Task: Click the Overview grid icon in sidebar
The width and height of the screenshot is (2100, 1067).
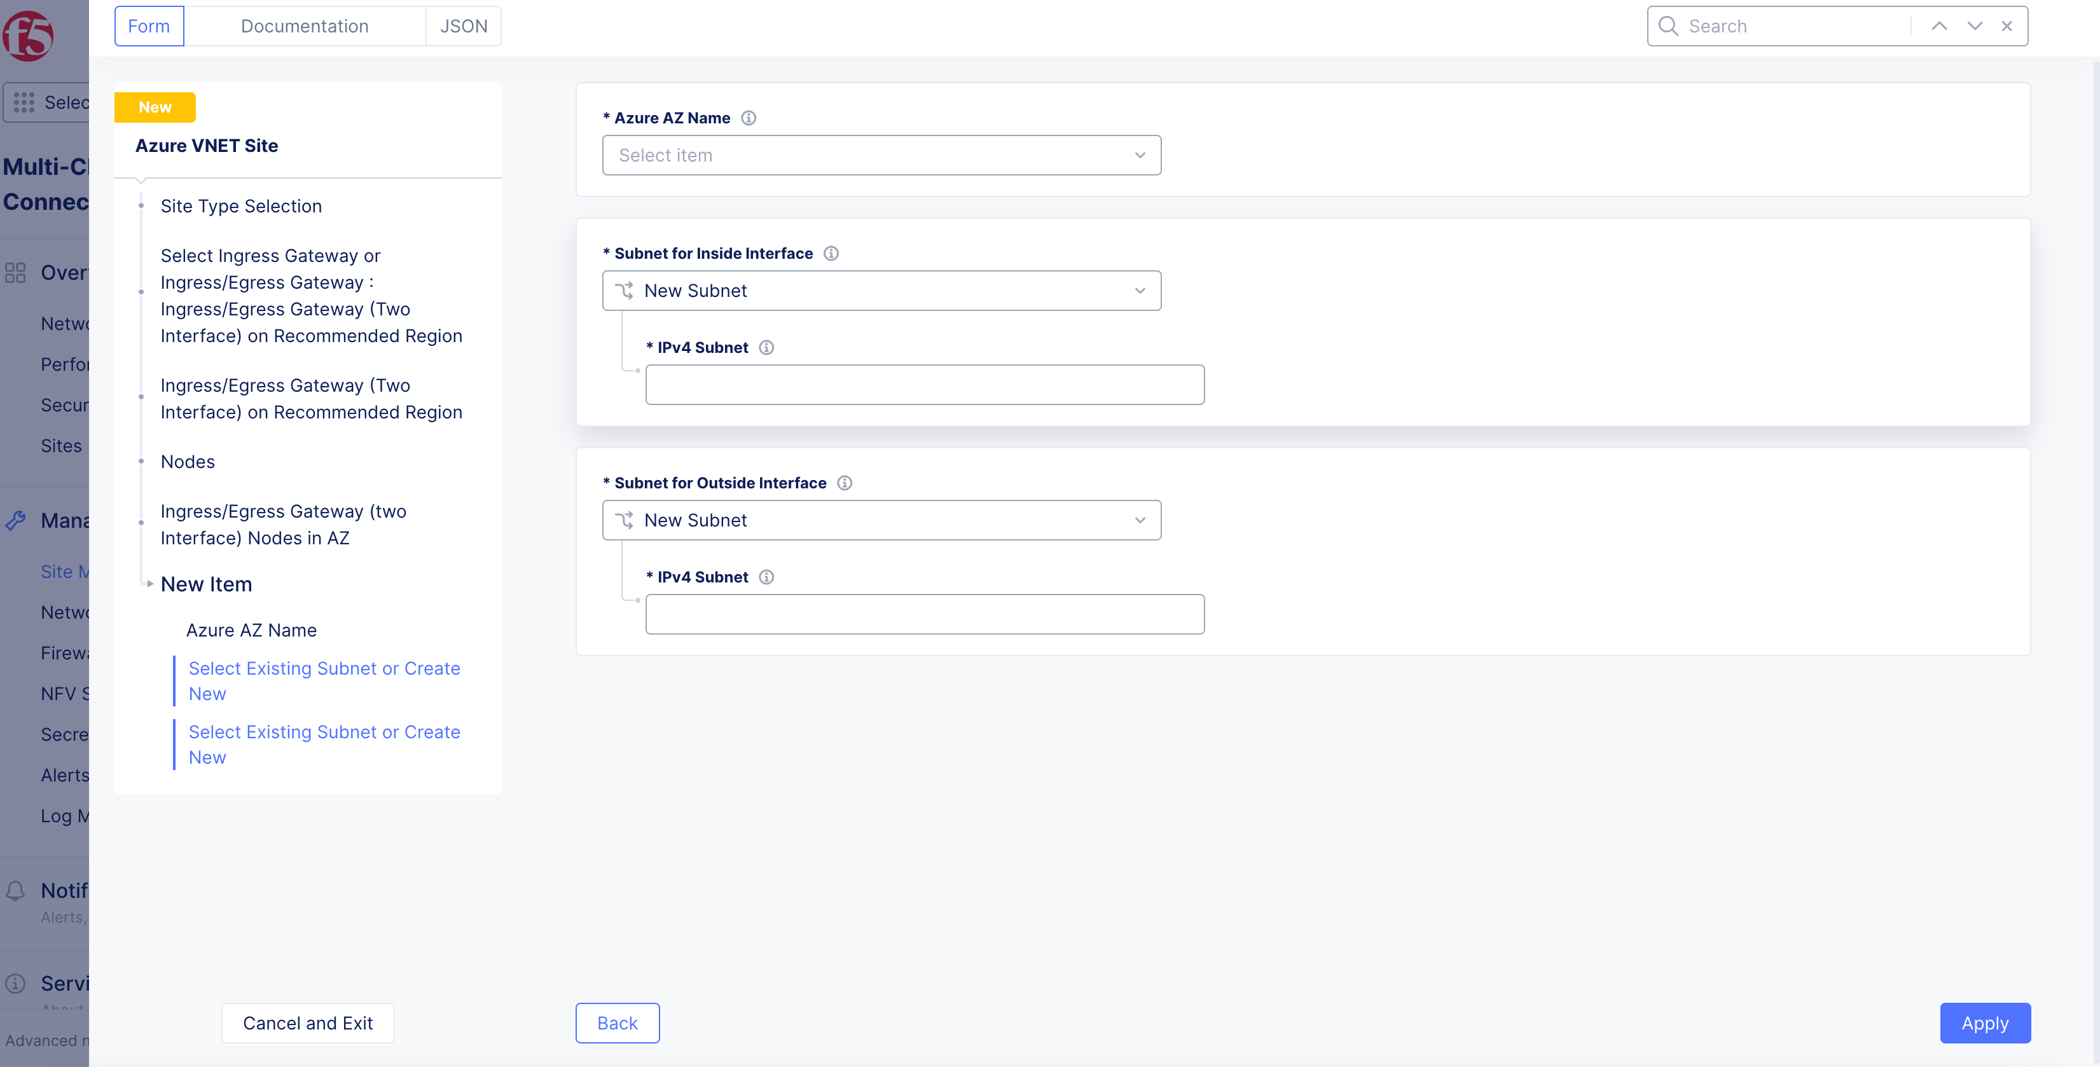Action: pyautogui.click(x=15, y=272)
